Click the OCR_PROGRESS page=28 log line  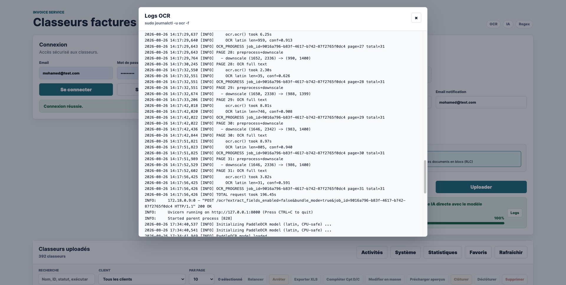[265, 82]
